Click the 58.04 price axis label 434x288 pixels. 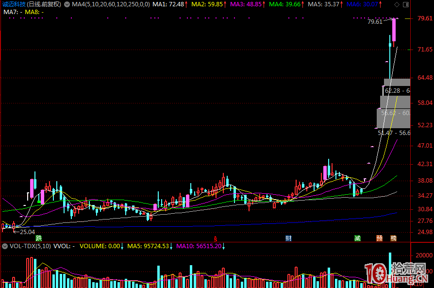click(x=425, y=103)
